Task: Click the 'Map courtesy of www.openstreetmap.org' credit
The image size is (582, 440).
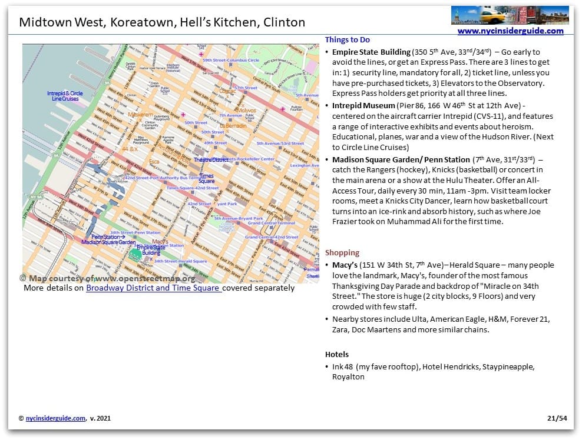Action: 108,278
